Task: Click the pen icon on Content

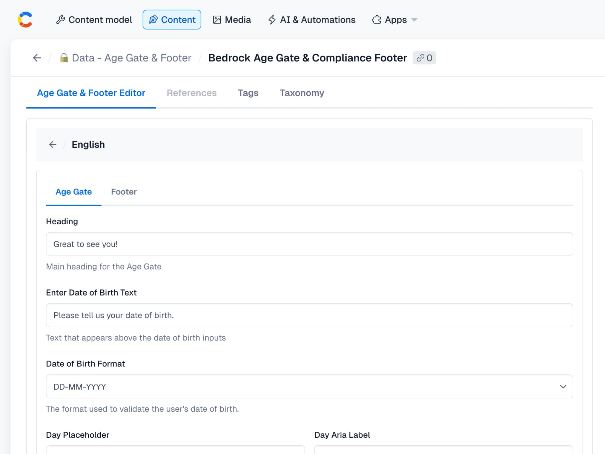Action: click(x=153, y=20)
